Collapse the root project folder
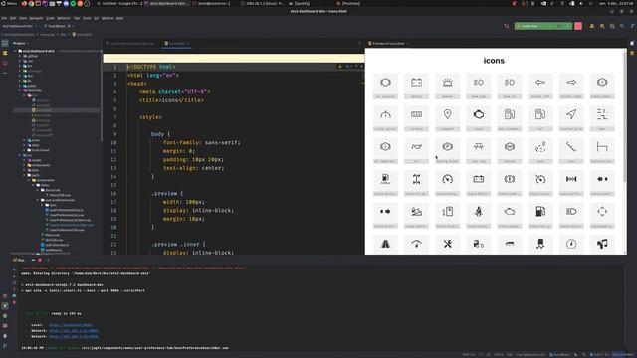637x358 pixels. [16, 51]
